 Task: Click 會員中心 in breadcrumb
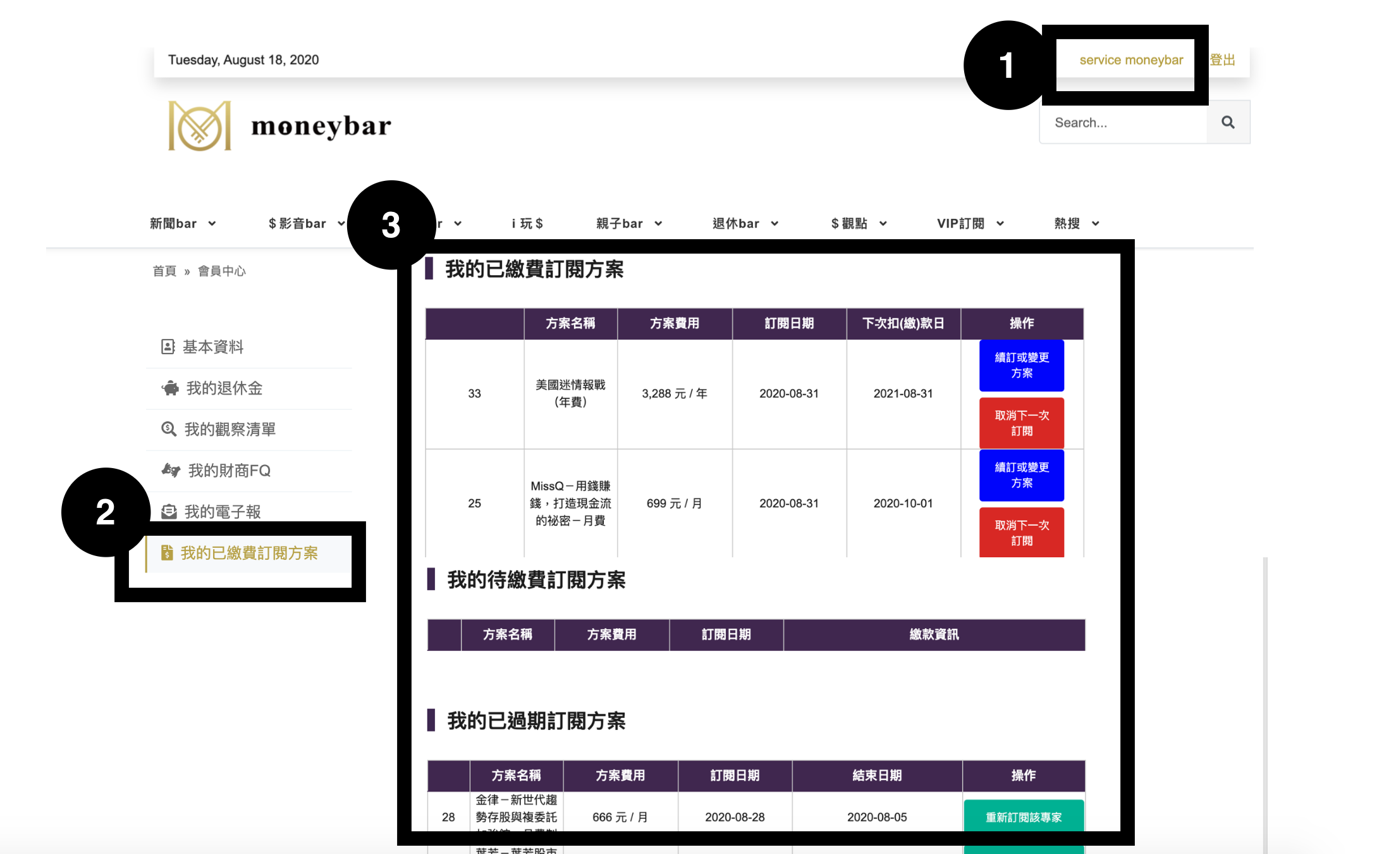pyautogui.click(x=222, y=271)
